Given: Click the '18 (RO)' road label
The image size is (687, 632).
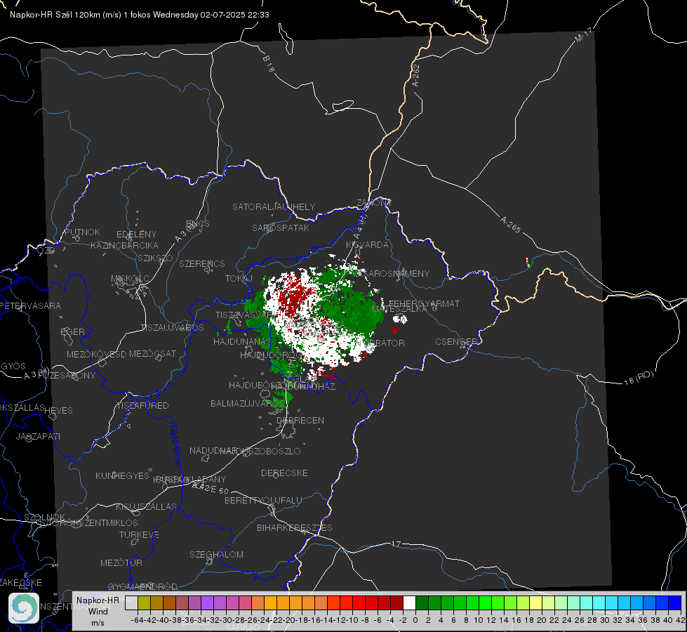Looking at the screenshot, I should click(639, 378).
